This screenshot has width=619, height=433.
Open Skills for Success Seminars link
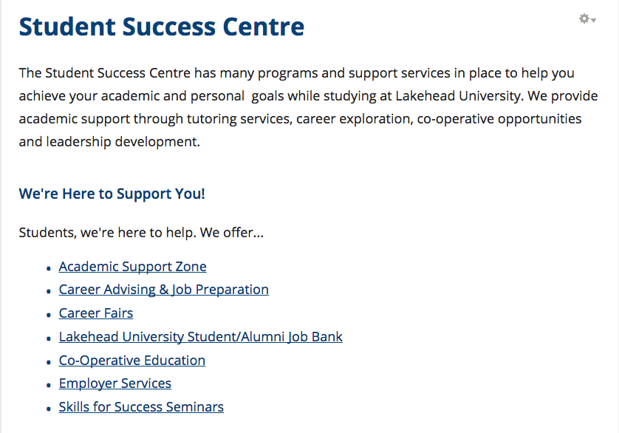141,407
